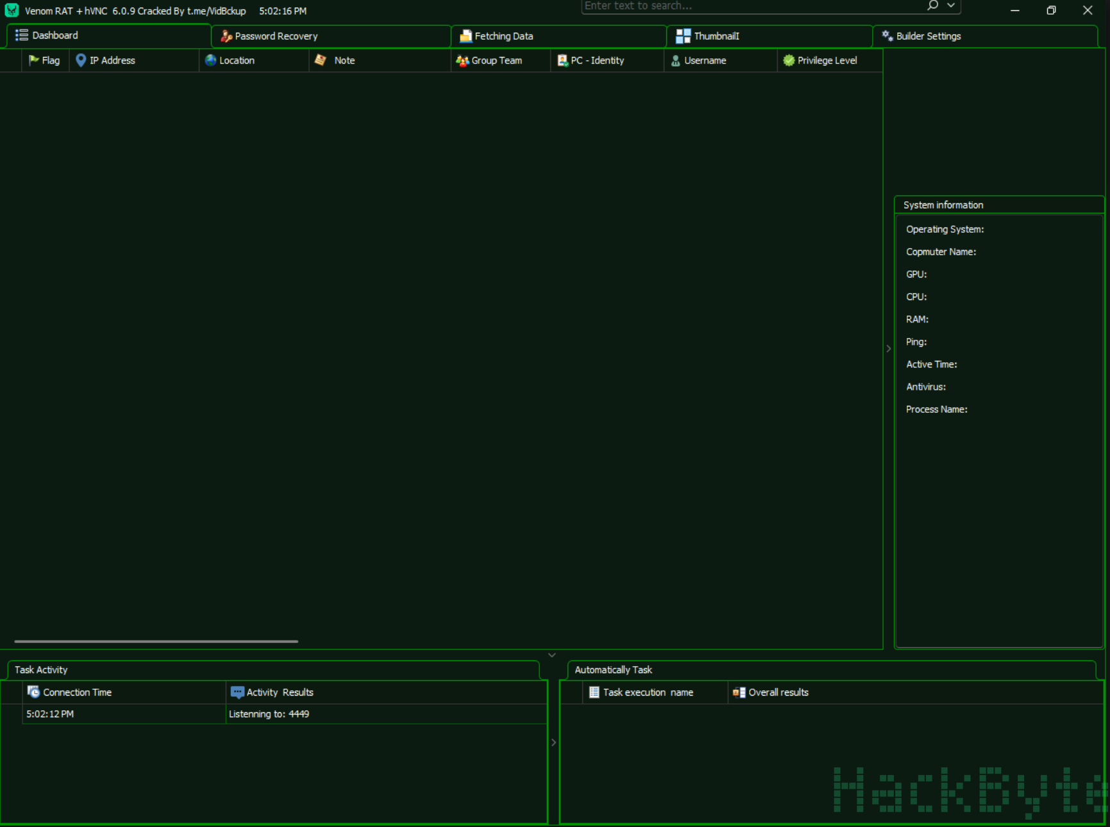Screen dimensions: 1110x827
Task: Click the 'CPU:' label
Action: coord(916,297)
